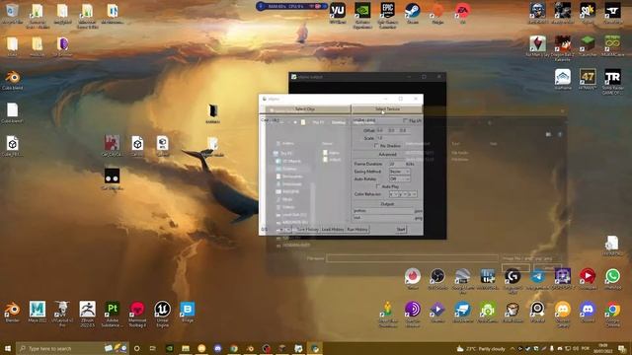This screenshot has width=632, height=355.
Task: Click the Cortana circle on the taskbar
Action: (136, 348)
